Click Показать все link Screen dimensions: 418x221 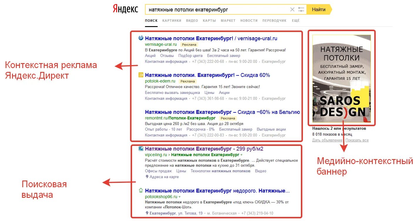coord(357,140)
